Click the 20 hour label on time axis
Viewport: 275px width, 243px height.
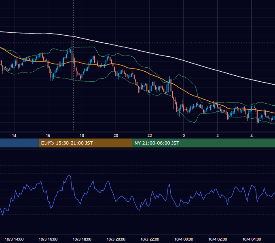click(x=116, y=136)
